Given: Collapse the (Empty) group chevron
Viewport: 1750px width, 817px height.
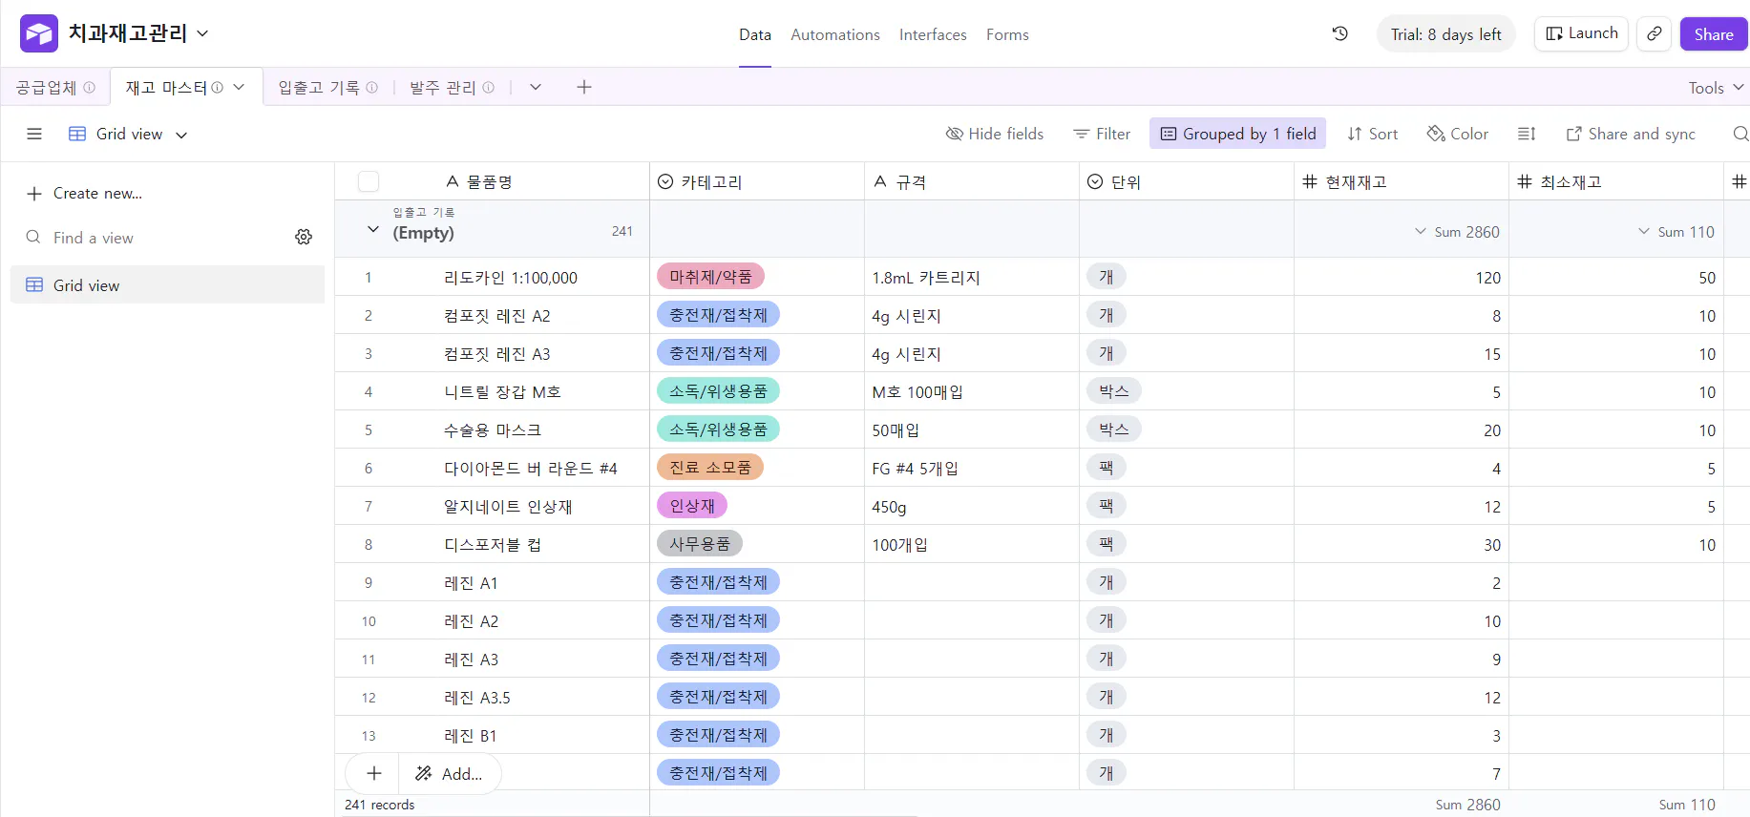Looking at the screenshot, I should point(373,229).
